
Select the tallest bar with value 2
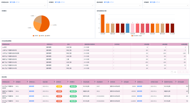103,24
